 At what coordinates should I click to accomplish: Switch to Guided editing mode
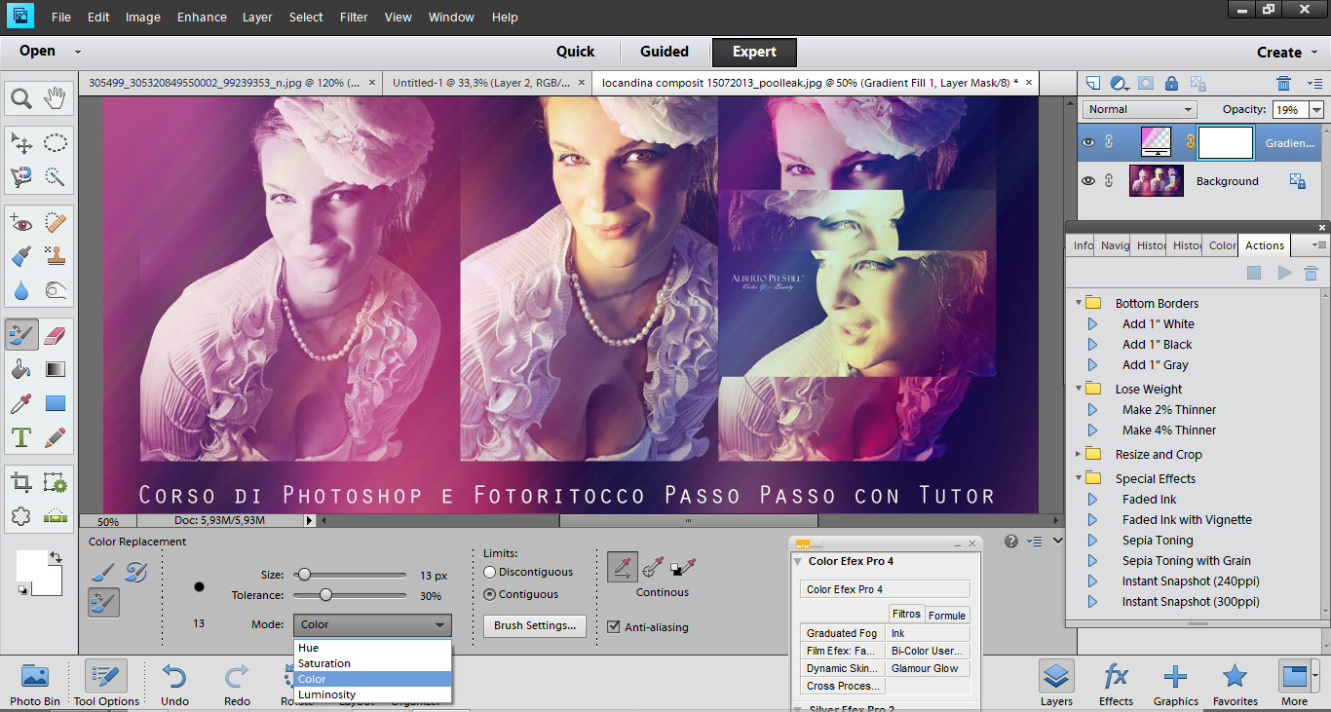pos(665,52)
